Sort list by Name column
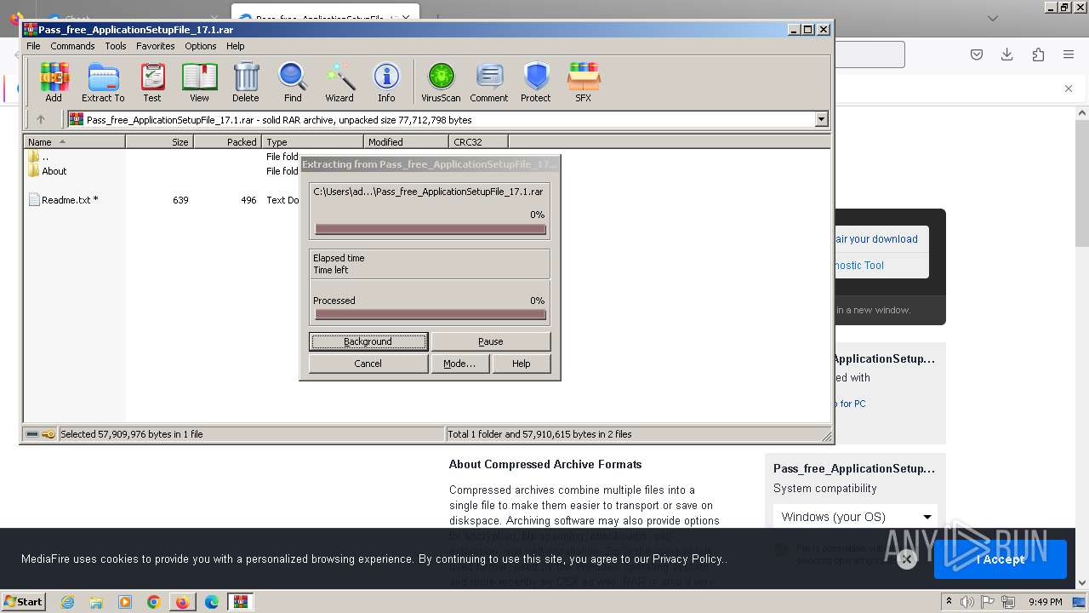Viewport: 1089px width, 613px height. coord(74,142)
